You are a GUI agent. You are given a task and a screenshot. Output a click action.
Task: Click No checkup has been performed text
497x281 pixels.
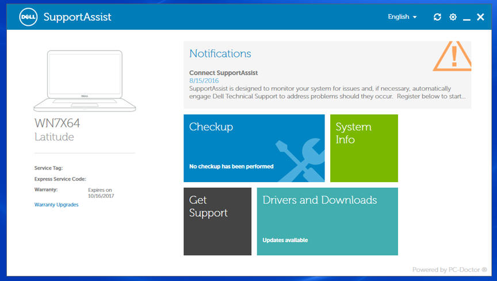[x=231, y=166]
